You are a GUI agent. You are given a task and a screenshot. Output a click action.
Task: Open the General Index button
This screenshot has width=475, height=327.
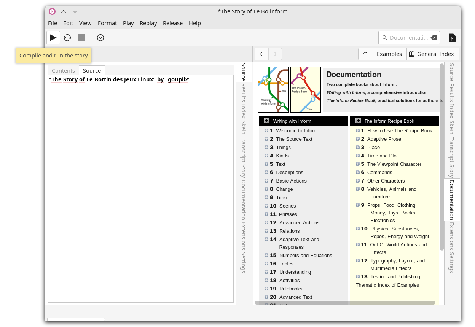[x=432, y=54]
